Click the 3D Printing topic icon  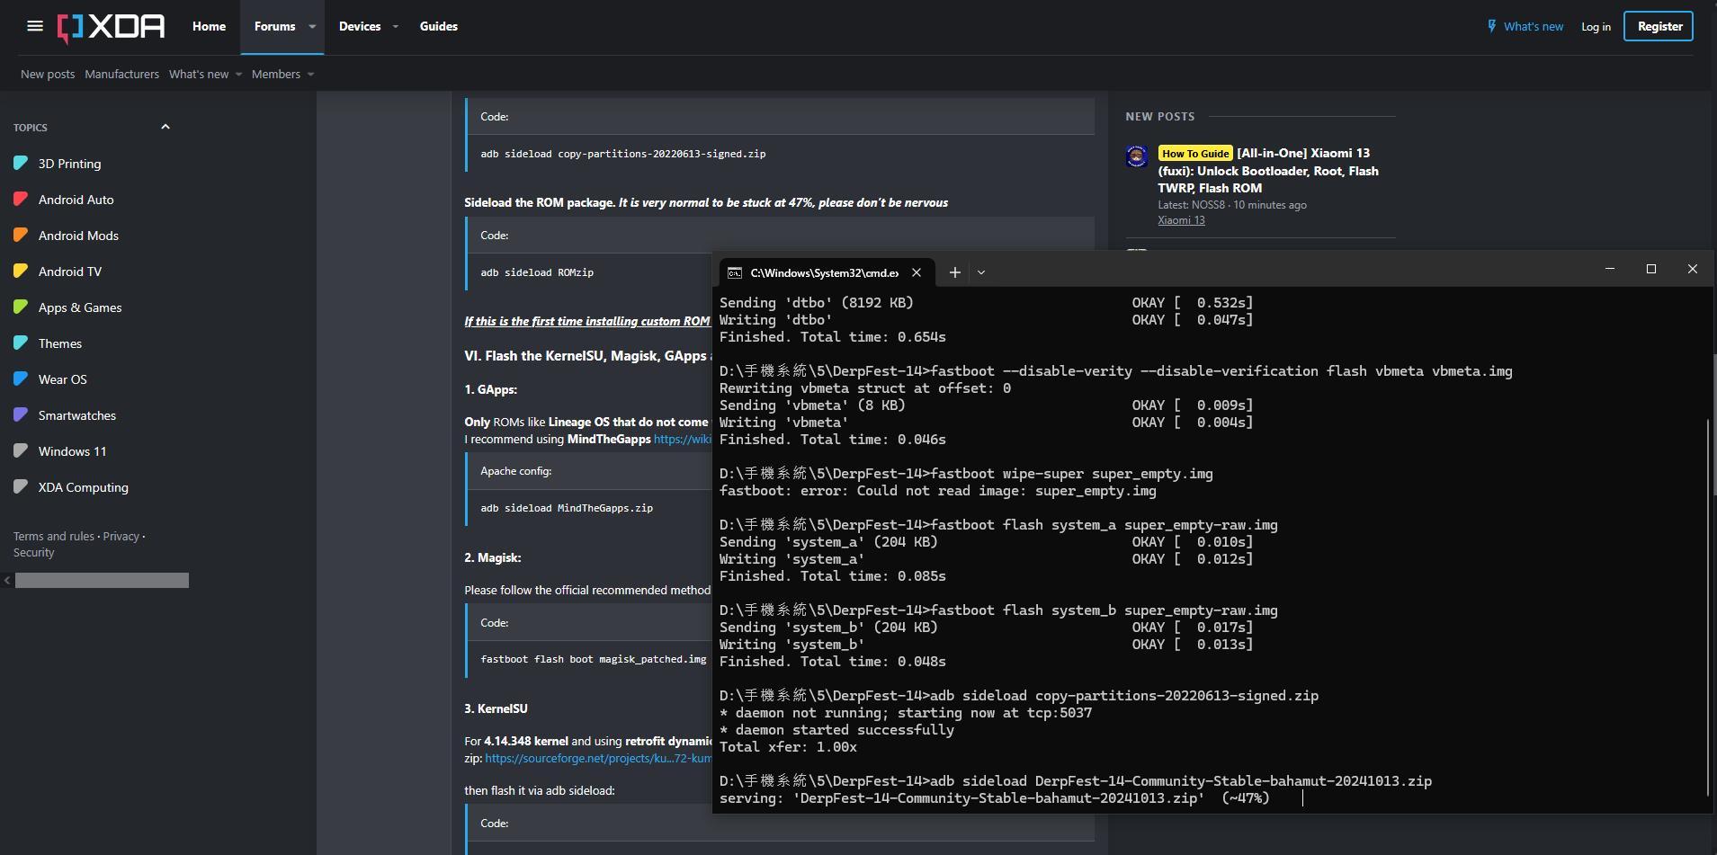(x=21, y=164)
